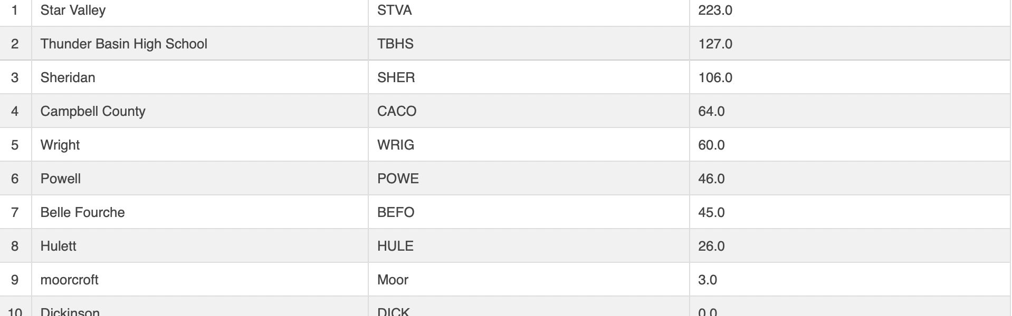1012x316 pixels.
Task: Select the 127.0 score value
Action: coord(715,44)
